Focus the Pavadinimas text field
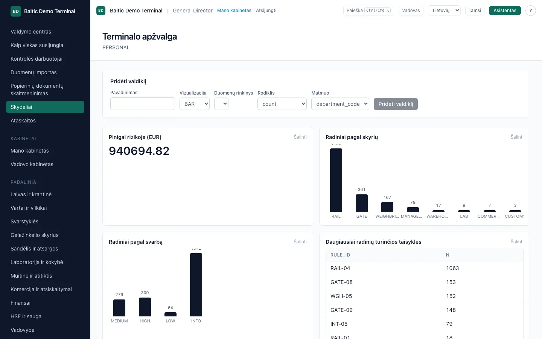This screenshot has width=542, height=339. point(143,104)
